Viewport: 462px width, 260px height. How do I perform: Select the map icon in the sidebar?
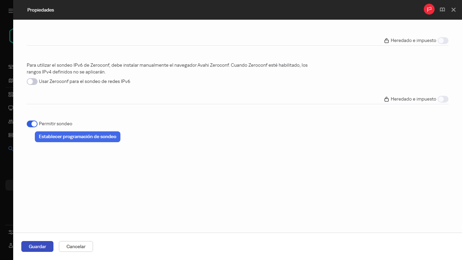(x=11, y=81)
